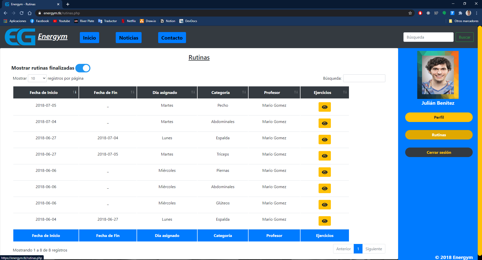Open the Traductor bookmark

(x=108, y=21)
